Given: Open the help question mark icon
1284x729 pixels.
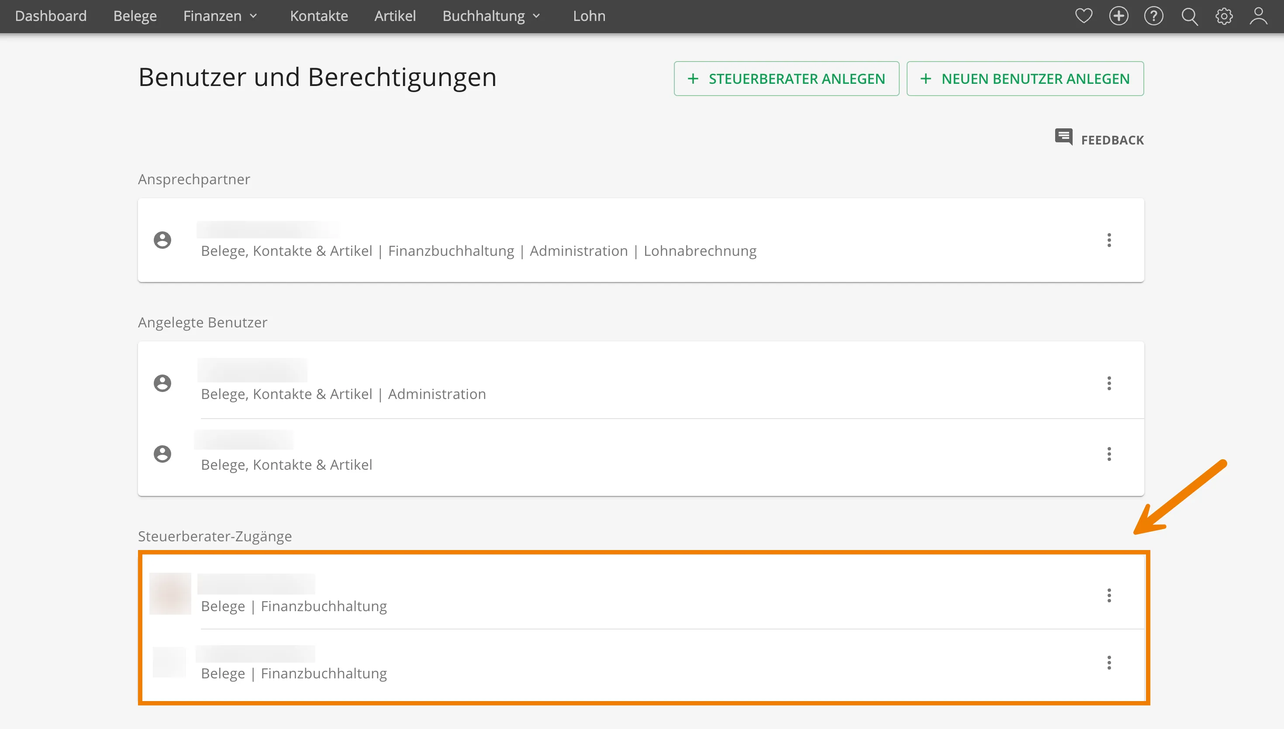Looking at the screenshot, I should (1153, 16).
